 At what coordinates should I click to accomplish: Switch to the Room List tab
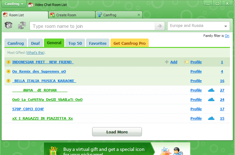point(25,15)
